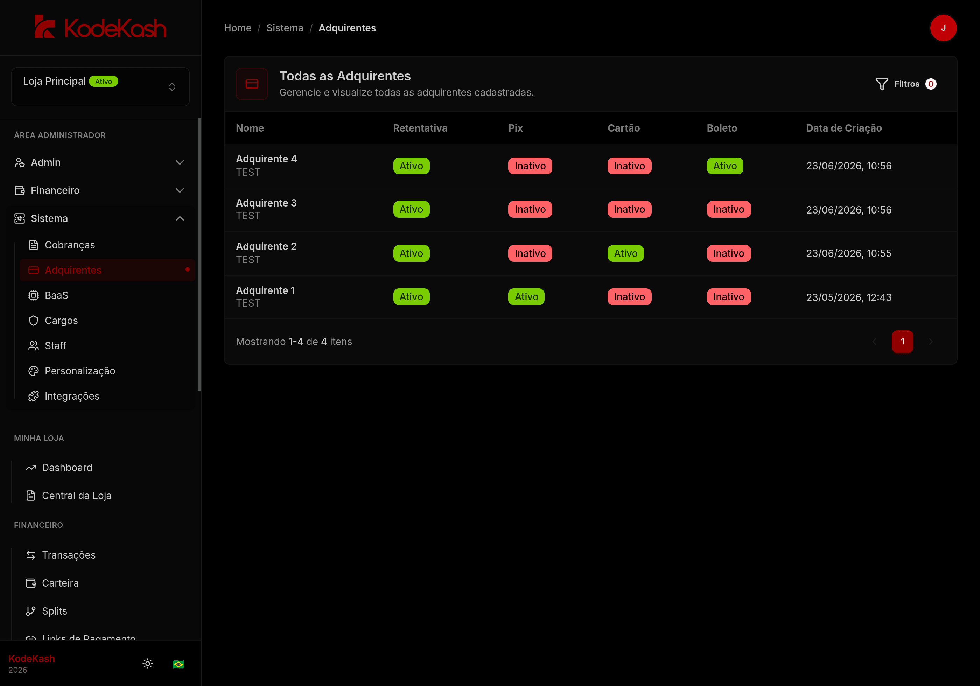Click the Transações arrows icon
This screenshot has height=686, width=980.
tap(31, 555)
